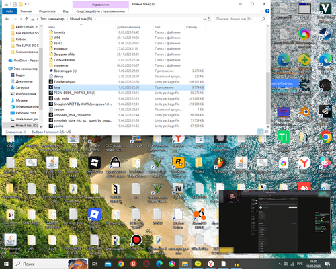Screen dimensions: 336x269
Task: Open Help with the blue question mark
Action: point(267,11)
